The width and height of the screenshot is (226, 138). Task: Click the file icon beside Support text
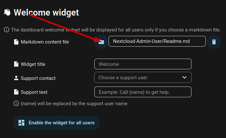click(x=16, y=92)
